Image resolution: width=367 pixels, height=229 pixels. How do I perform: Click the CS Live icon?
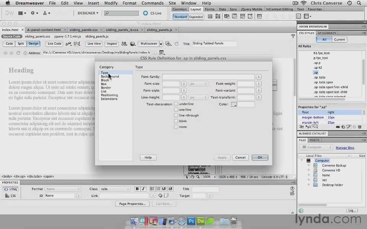click(x=145, y=13)
